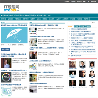The height and width of the screenshot is (98, 98).
Task: Open the 去中心化社交媒体TOP5 headline
Action: pos(42,36)
